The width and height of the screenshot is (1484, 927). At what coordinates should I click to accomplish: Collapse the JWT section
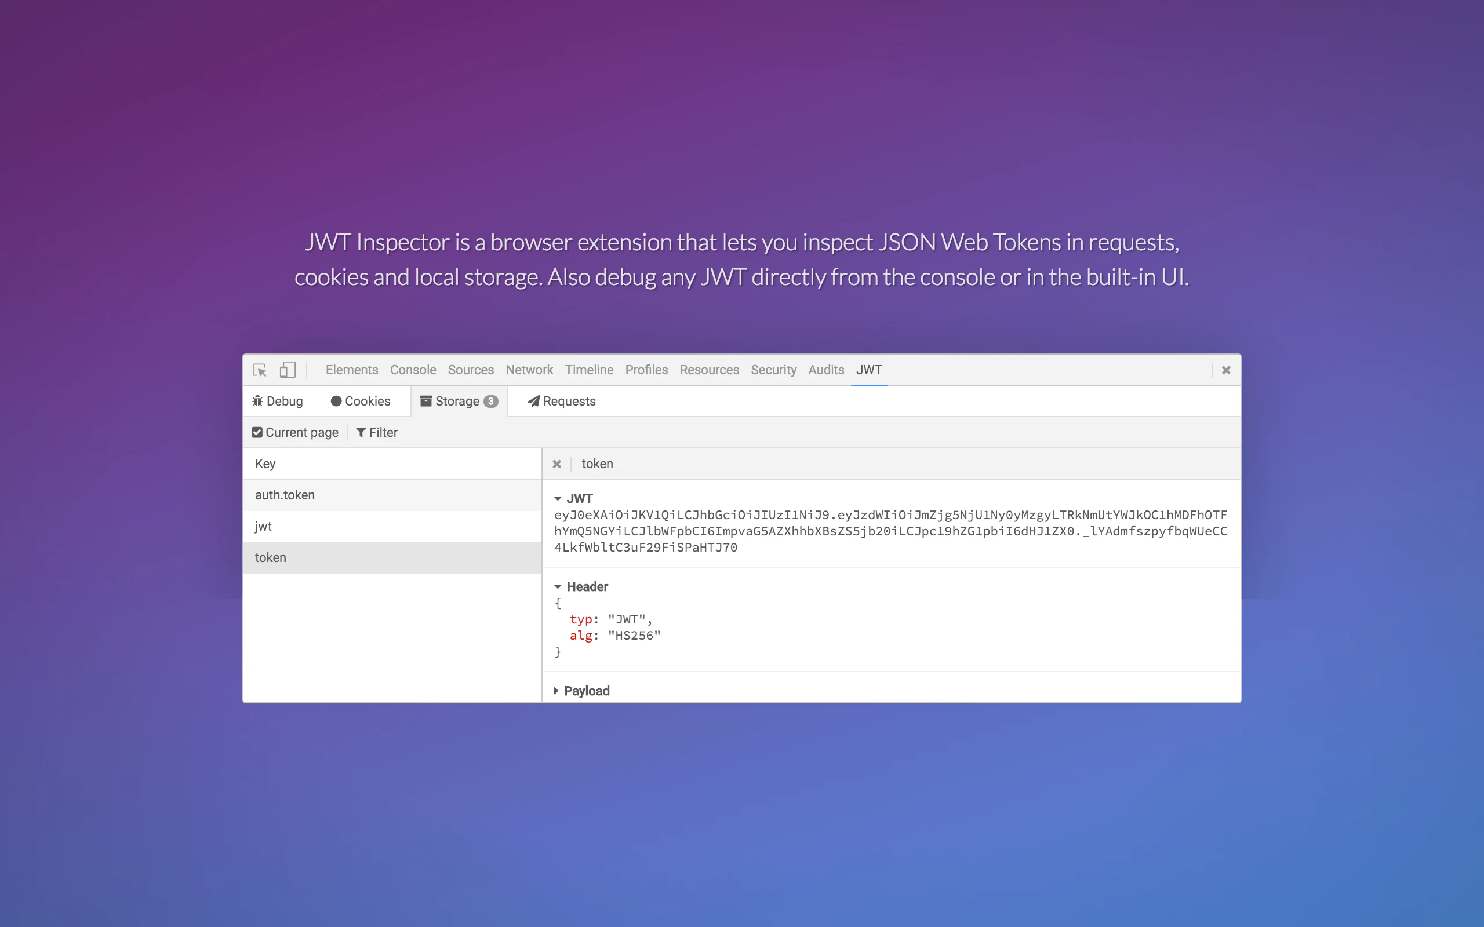click(x=558, y=498)
